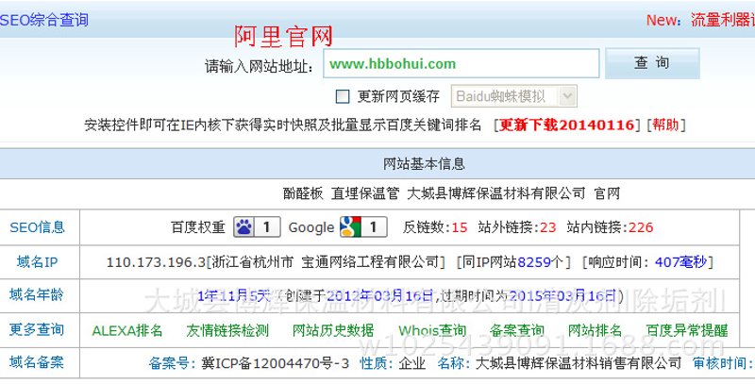Open the 帮助 link
This screenshot has width=755, height=384.
click(665, 125)
